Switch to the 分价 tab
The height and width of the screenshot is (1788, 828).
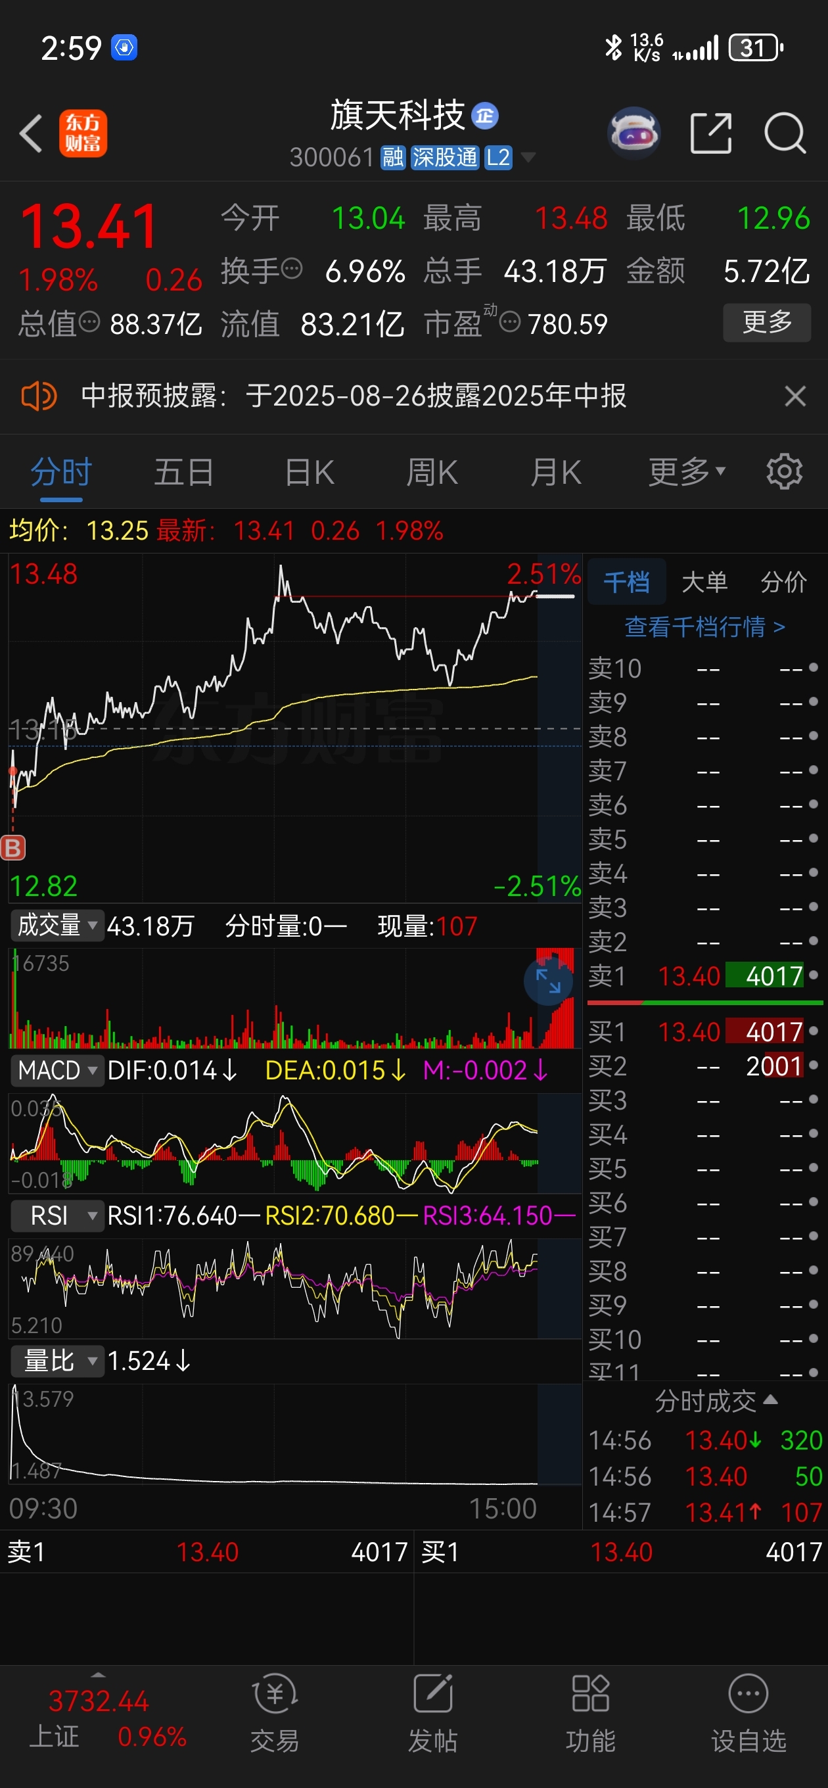[x=783, y=582]
